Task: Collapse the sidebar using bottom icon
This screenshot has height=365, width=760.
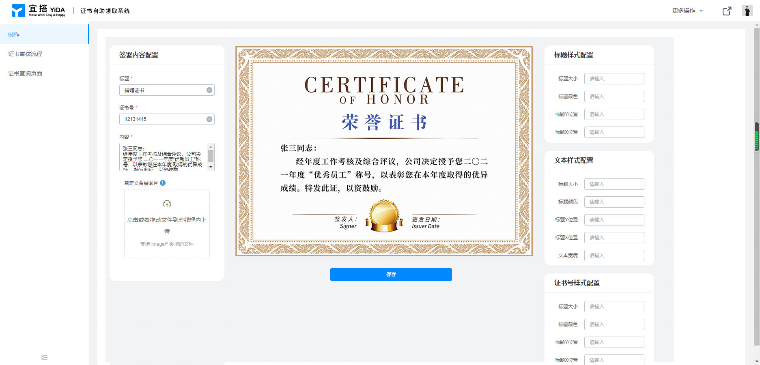Action: coord(44,357)
